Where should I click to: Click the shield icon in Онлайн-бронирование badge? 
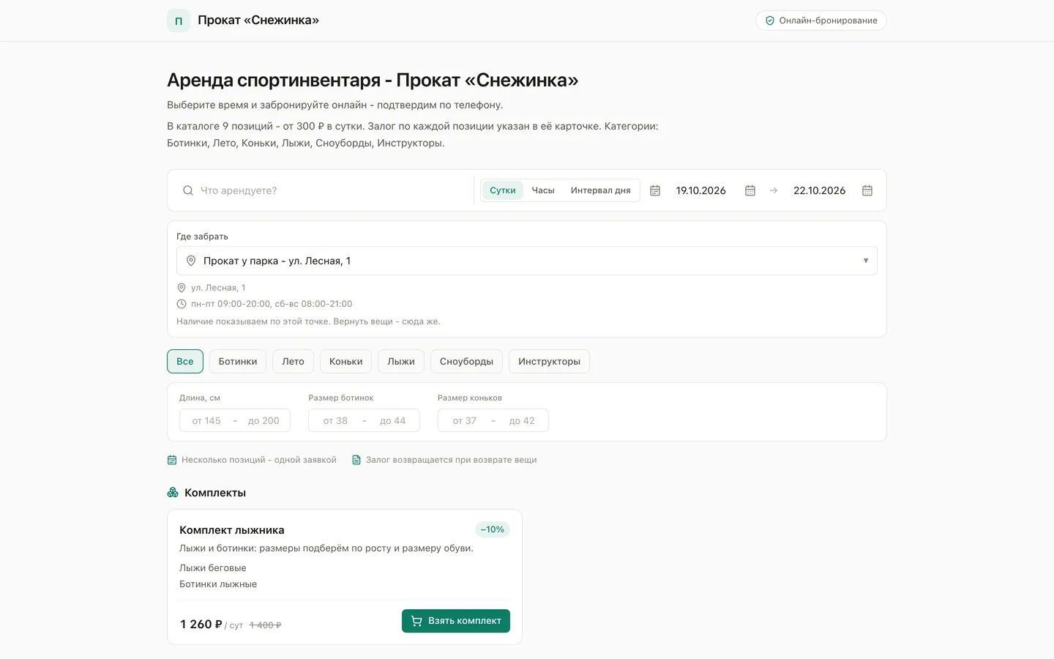point(769,21)
